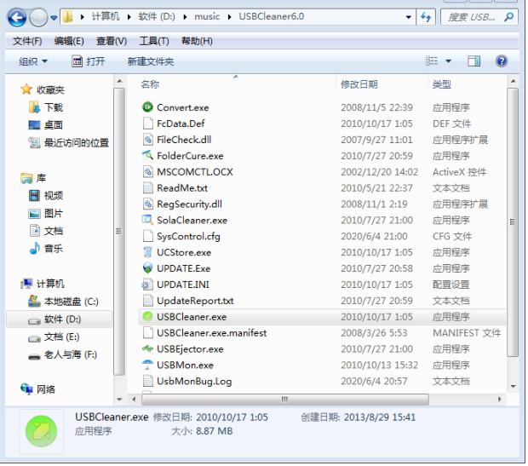Image resolution: width=528 pixels, height=466 pixels.
Task: Click the USBMon.exe umbrella icon
Action: pyautogui.click(x=147, y=365)
